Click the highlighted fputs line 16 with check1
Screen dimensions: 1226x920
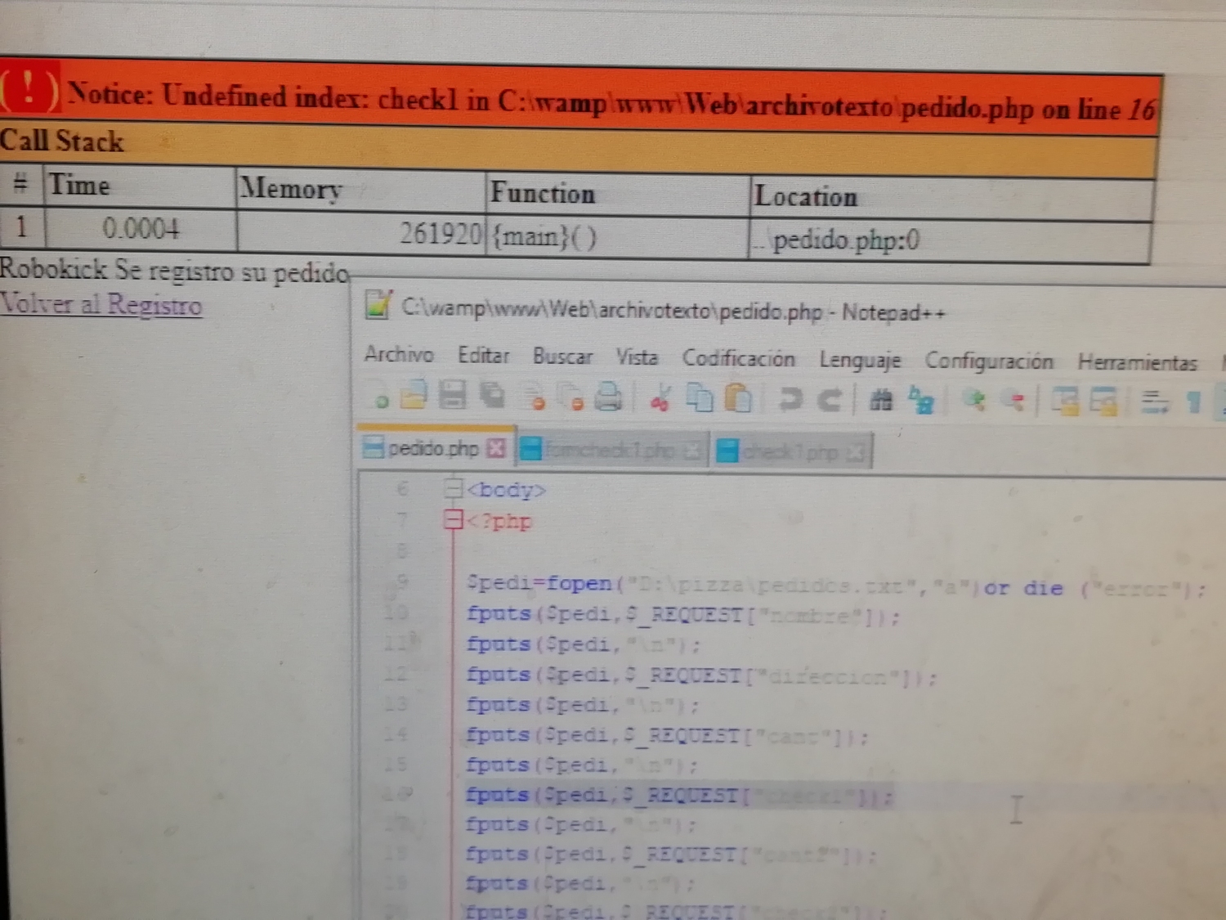(x=678, y=796)
